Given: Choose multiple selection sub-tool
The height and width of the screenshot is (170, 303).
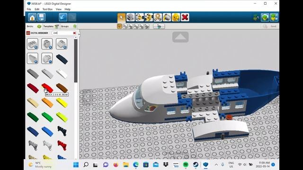Looking at the screenshot, I should point(125,26).
